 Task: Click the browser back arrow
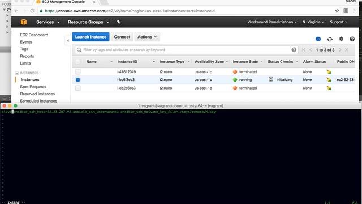point(16,11)
